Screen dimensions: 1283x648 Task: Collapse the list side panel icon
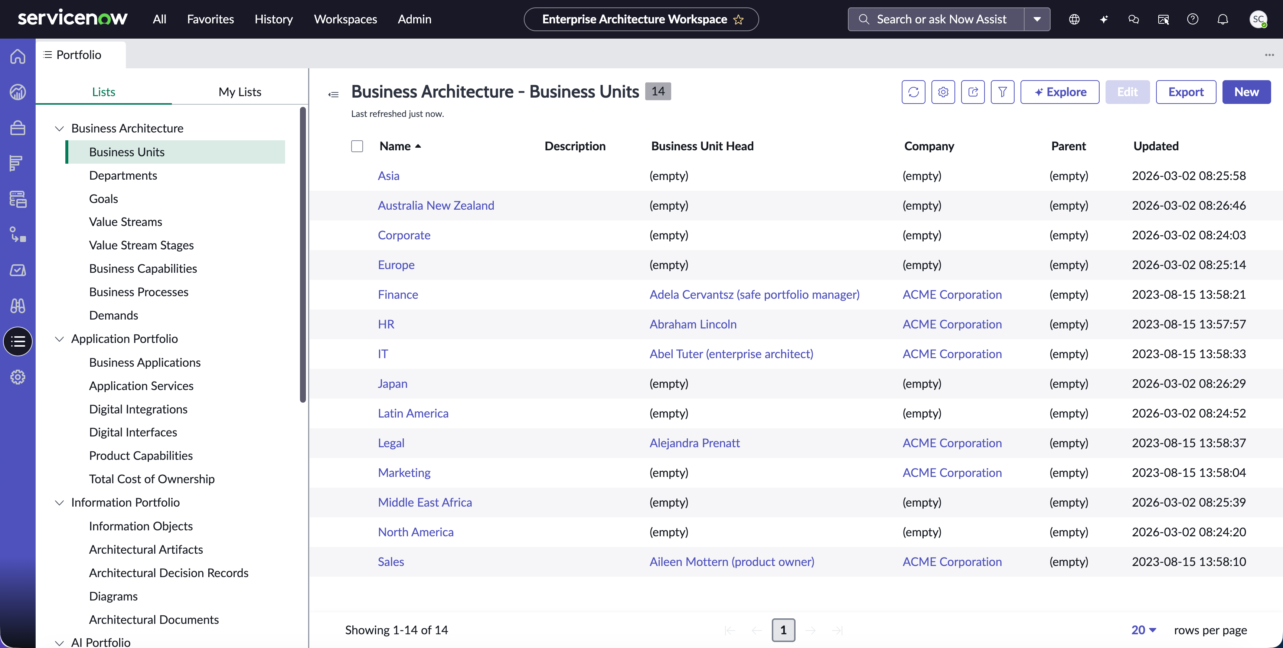click(x=334, y=95)
